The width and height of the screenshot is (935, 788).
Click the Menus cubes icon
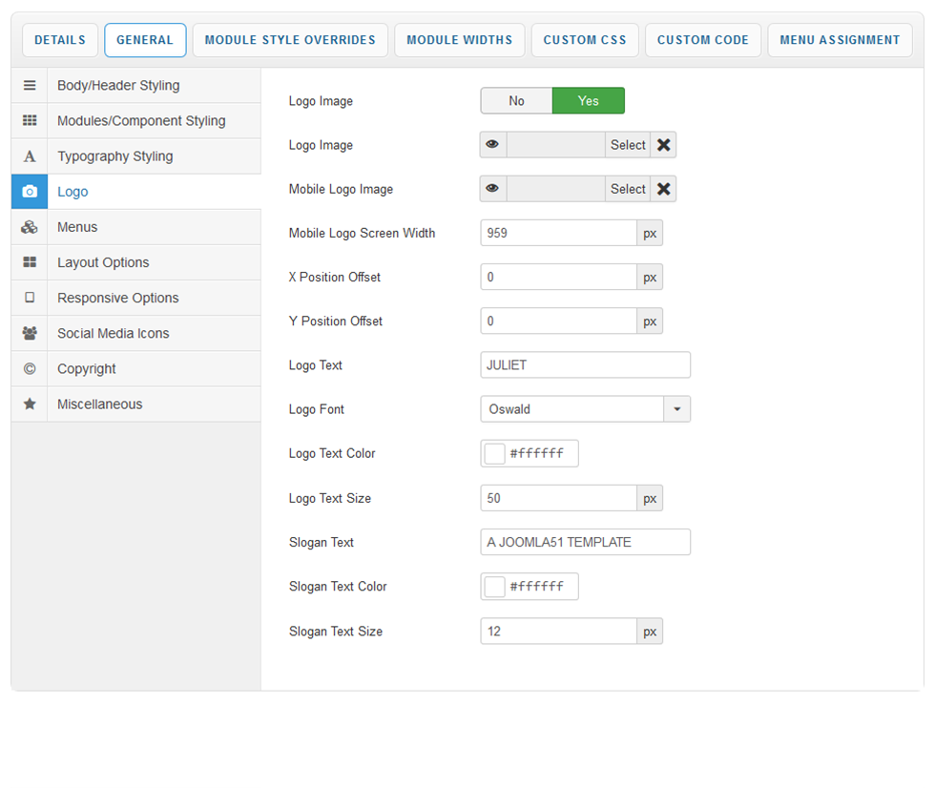30,227
